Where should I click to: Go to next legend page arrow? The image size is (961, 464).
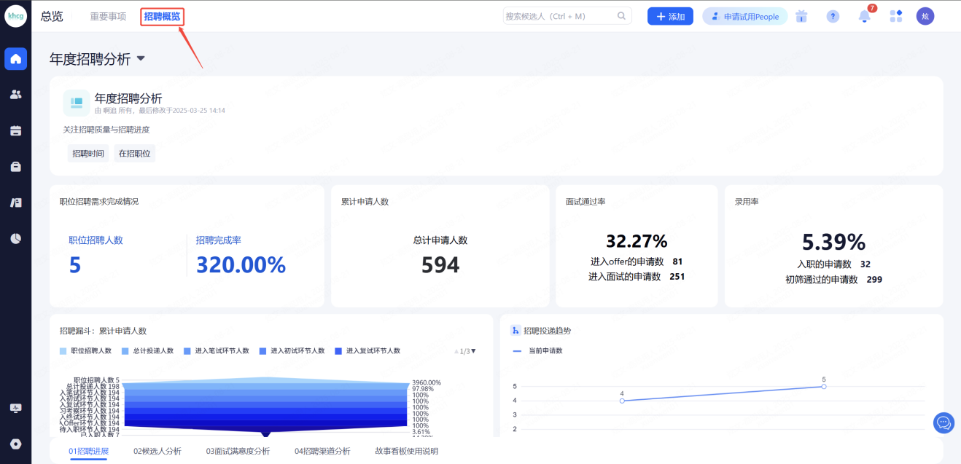[473, 351]
